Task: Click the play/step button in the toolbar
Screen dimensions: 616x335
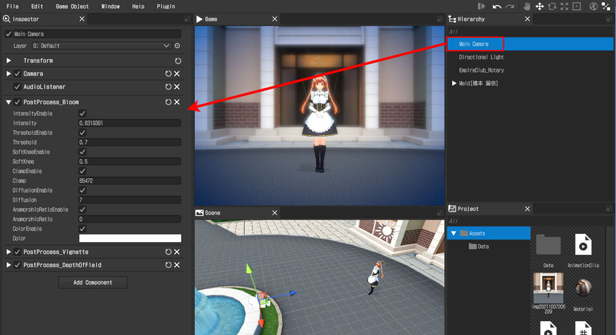Action: [x=481, y=6]
